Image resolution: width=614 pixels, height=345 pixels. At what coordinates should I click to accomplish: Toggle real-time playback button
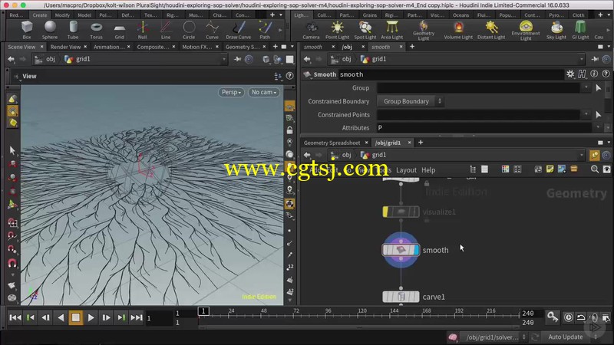(568, 317)
